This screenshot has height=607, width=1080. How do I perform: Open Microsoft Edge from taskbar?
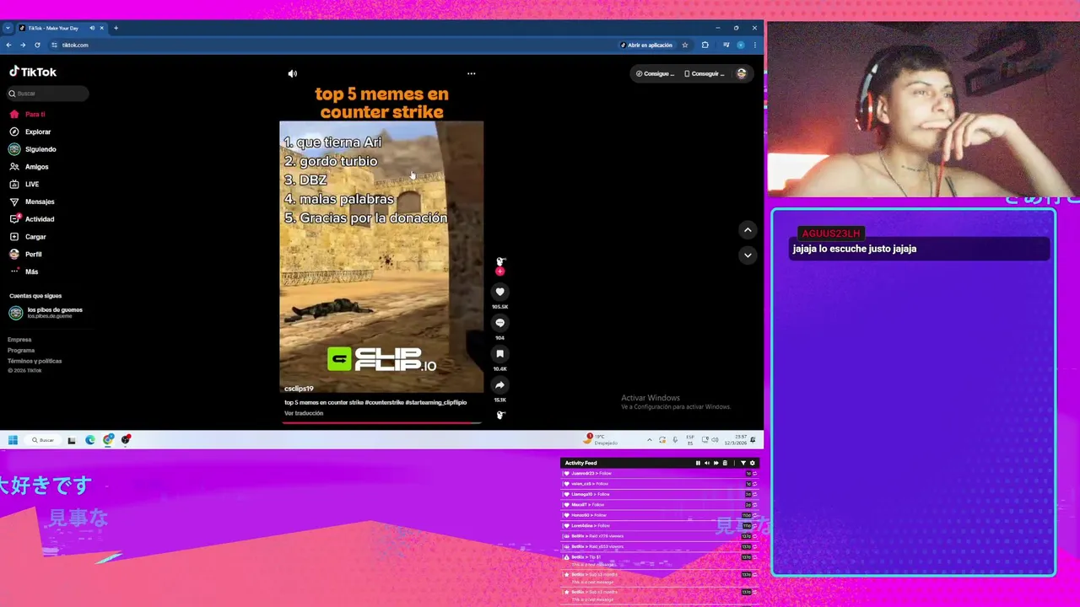pyautogui.click(x=90, y=440)
